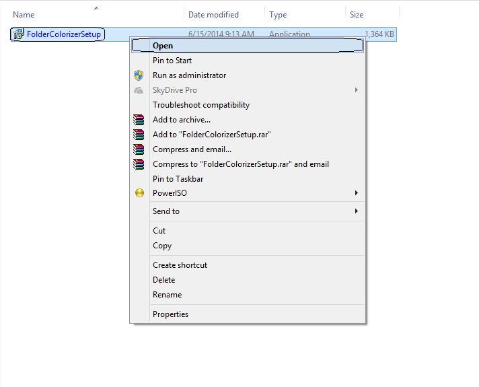The width and height of the screenshot is (479, 387).
Task: Select Rename from the context menu
Action: tap(248, 295)
